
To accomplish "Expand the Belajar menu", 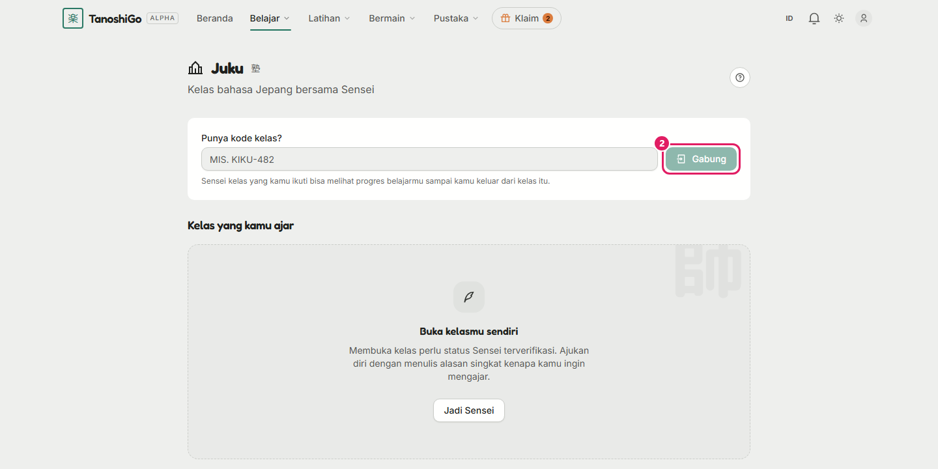I will [270, 18].
